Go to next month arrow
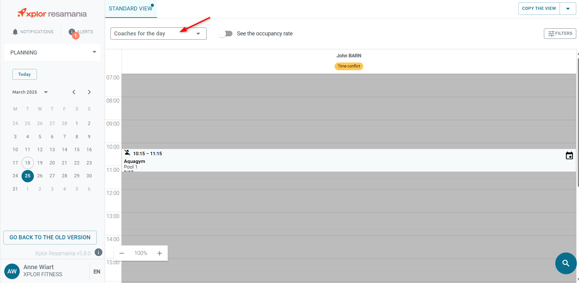The height and width of the screenshot is (283, 579). tap(89, 92)
